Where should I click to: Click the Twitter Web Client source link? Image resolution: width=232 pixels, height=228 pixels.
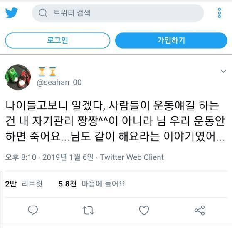pyautogui.click(x=132, y=157)
